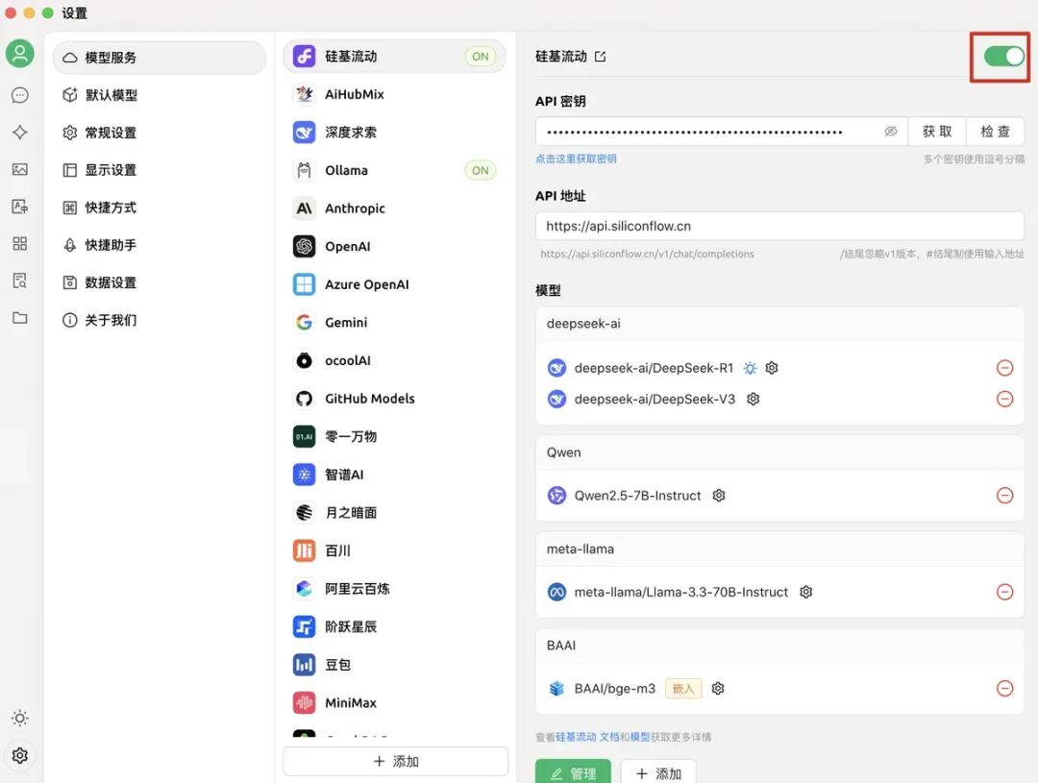Open 关于我们 settings section
Image resolution: width=1038 pixels, height=783 pixels.
(159, 320)
